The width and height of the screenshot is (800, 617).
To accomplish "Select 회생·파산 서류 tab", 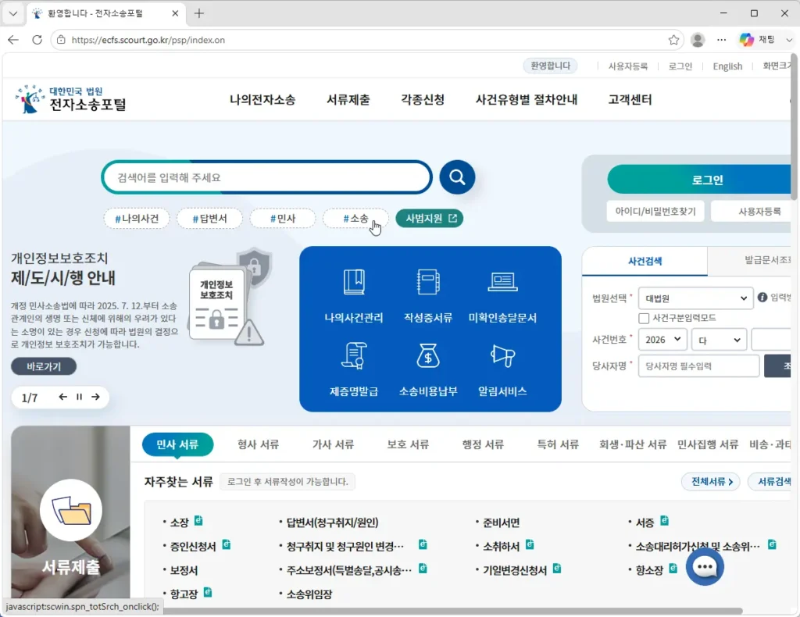I will coord(633,444).
